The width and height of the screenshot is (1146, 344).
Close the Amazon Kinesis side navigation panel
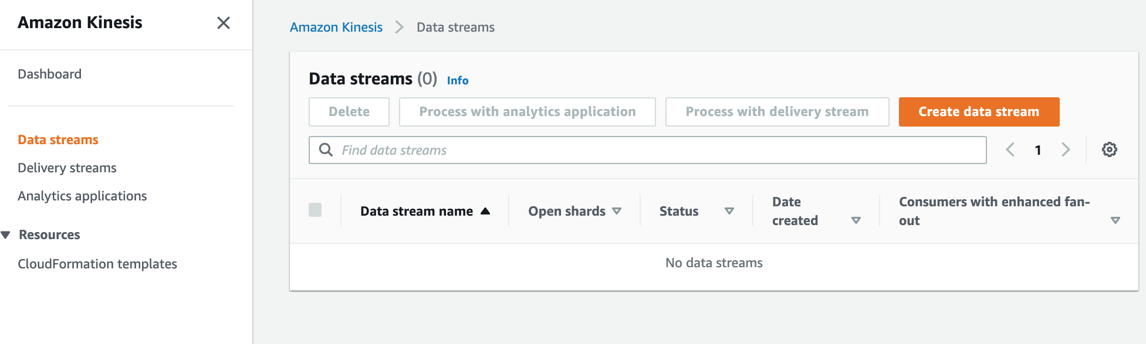[223, 23]
